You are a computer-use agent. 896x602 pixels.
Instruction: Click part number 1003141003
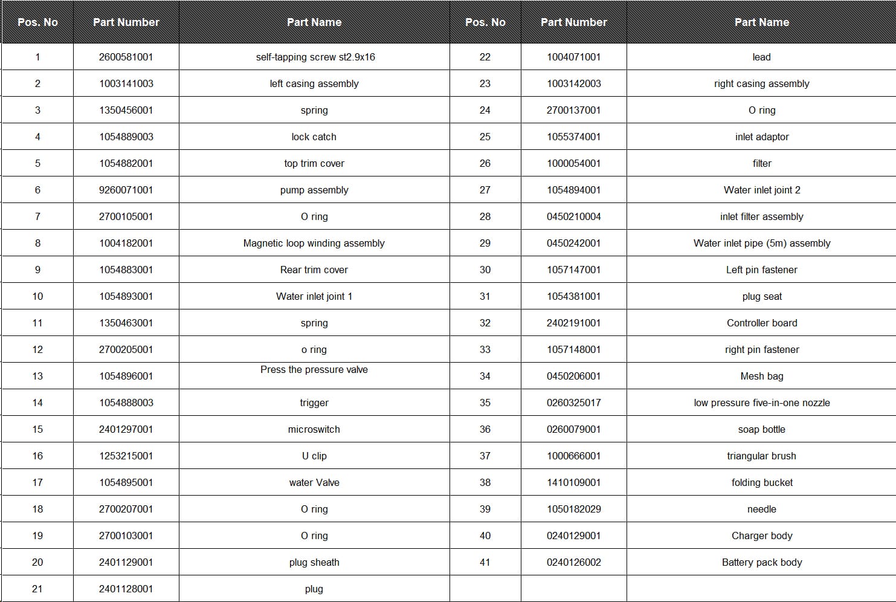point(126,83)
